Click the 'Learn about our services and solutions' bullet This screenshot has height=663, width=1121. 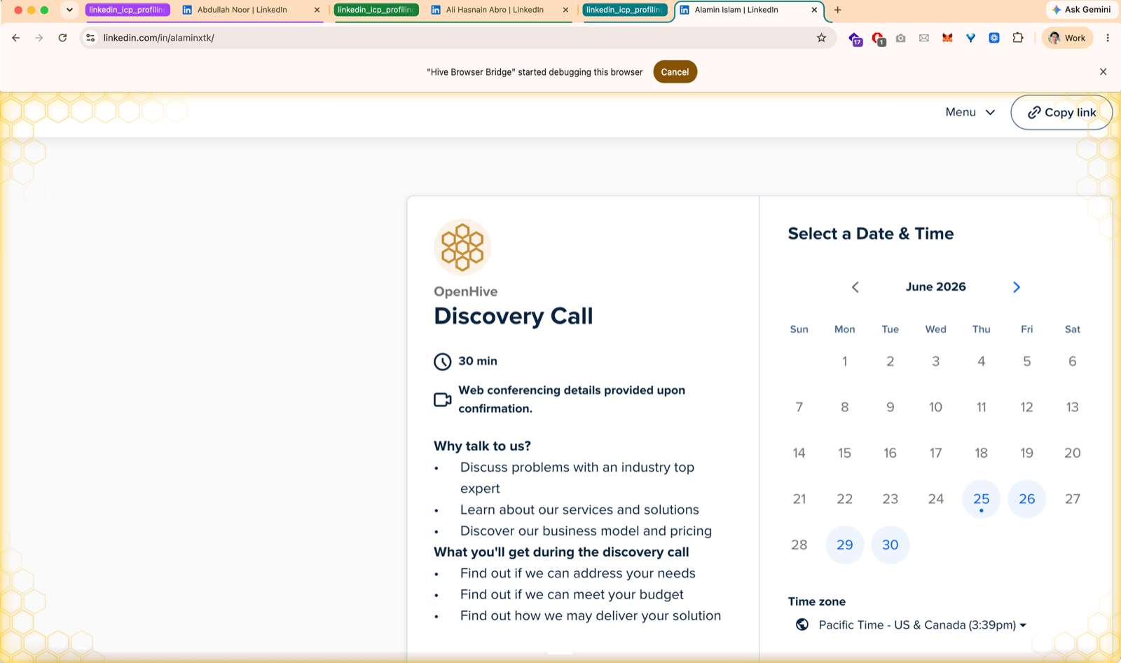click(579, 510)
